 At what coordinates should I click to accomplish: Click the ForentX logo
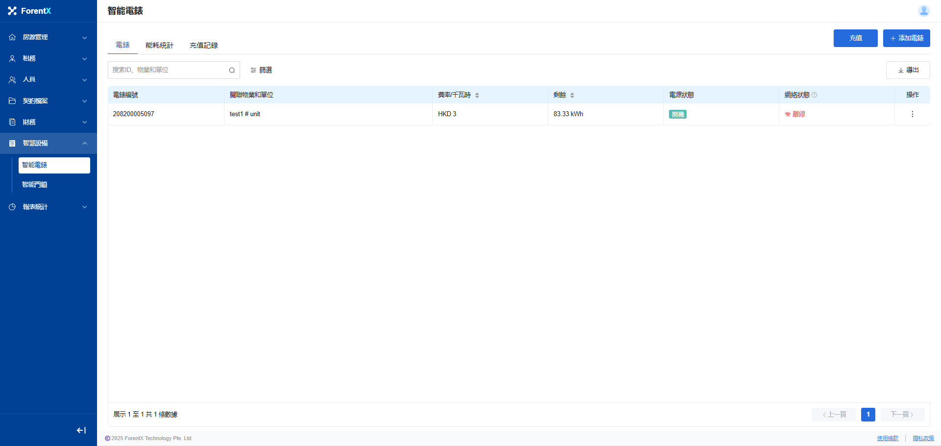pos(29,11)
